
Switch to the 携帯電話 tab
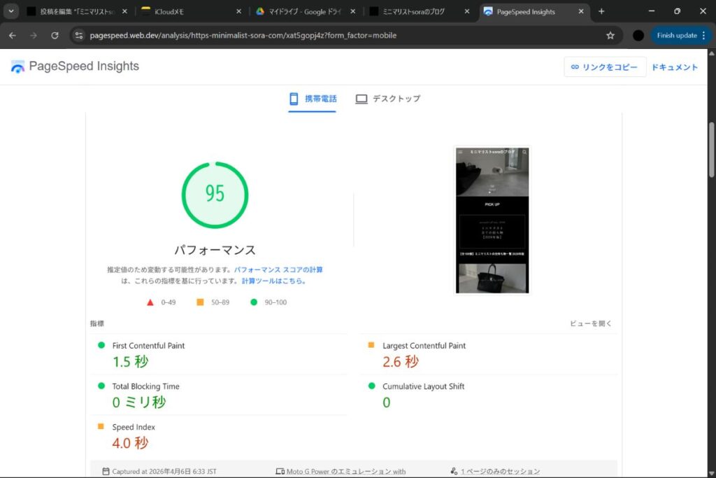(313, 99)
